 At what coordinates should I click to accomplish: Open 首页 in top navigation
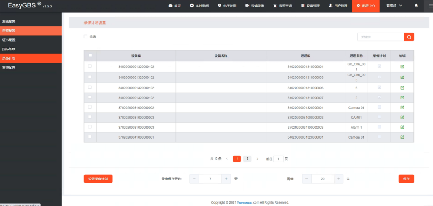coord(175,6)
